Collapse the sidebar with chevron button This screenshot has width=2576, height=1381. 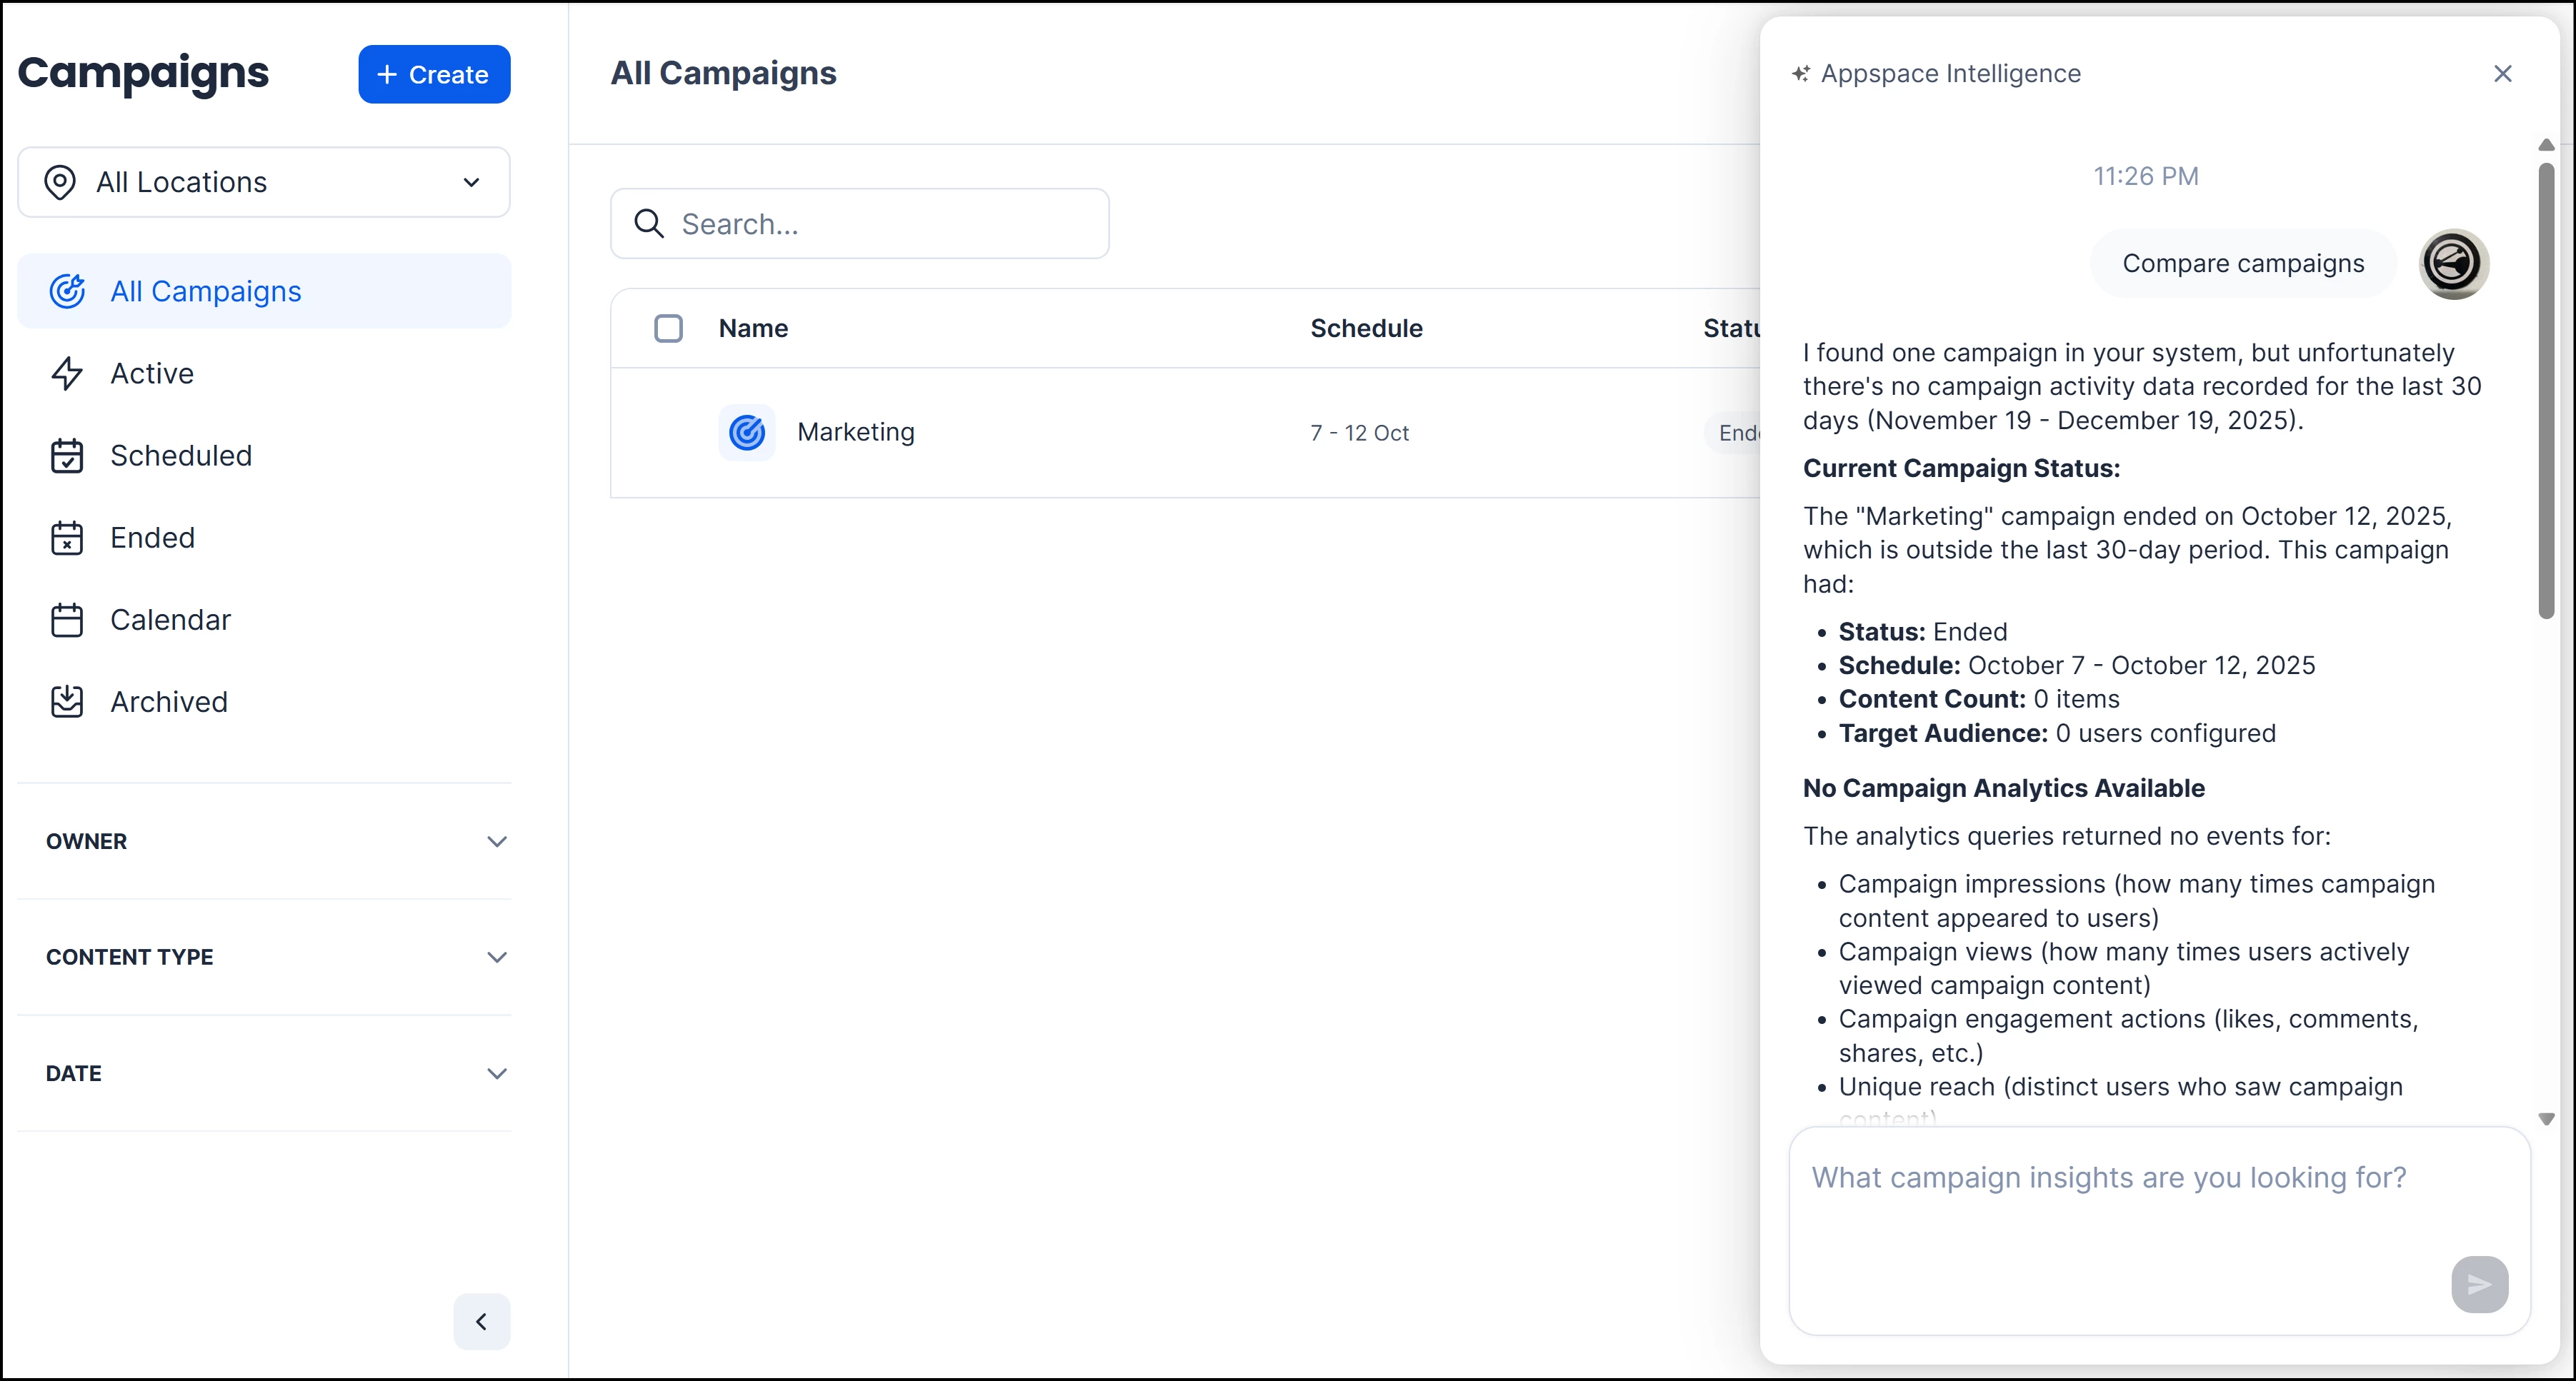[x=481, y=1322]
